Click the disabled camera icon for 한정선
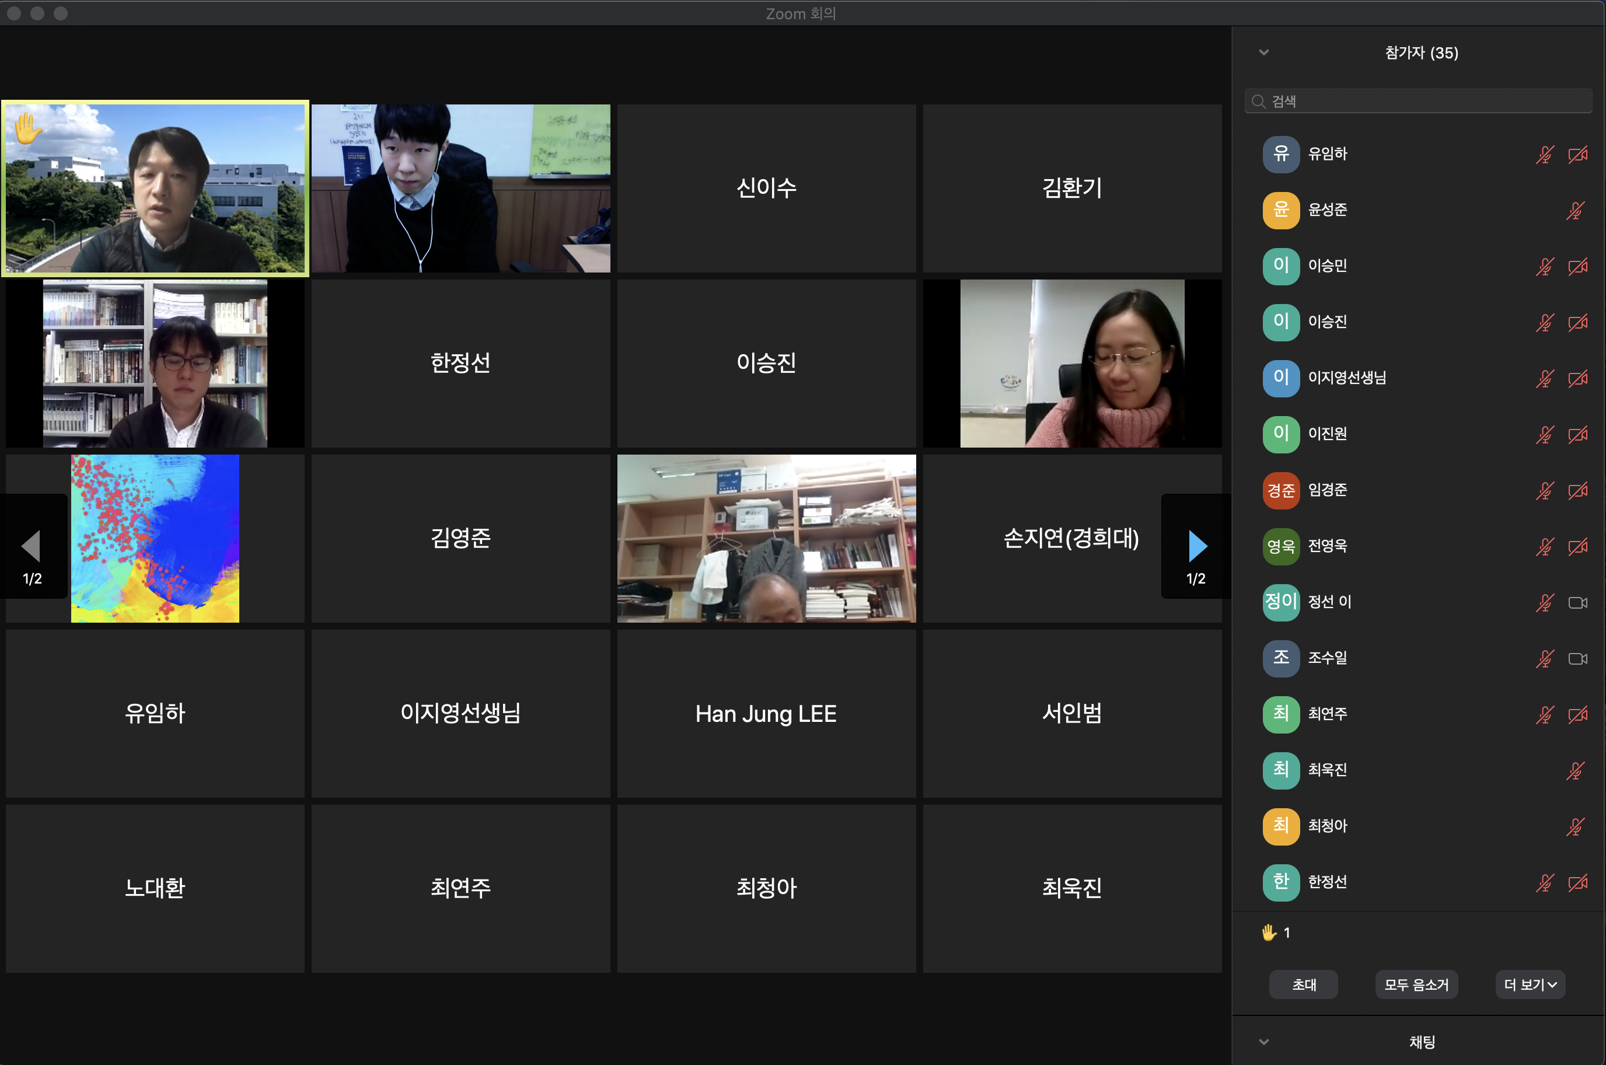 [x=1577, y=883]
